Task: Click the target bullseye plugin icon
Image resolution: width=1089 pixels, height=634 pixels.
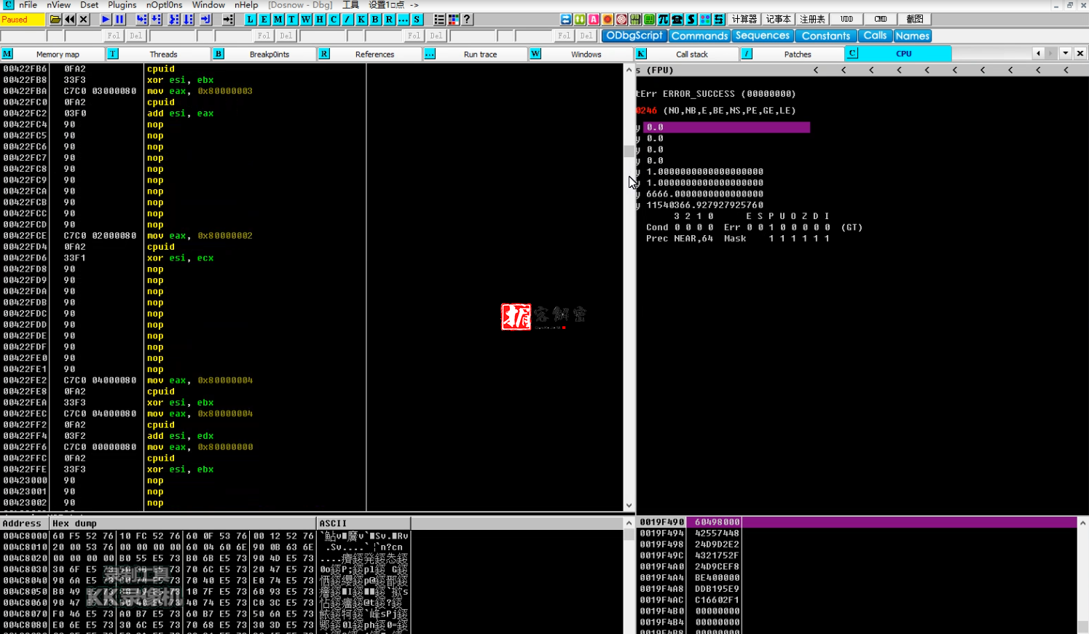Action: click(621, 19)
